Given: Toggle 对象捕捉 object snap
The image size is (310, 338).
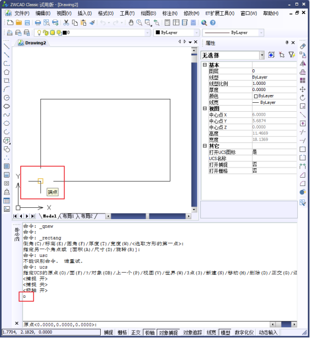Looking at the screenshot, I should point(168,332).
